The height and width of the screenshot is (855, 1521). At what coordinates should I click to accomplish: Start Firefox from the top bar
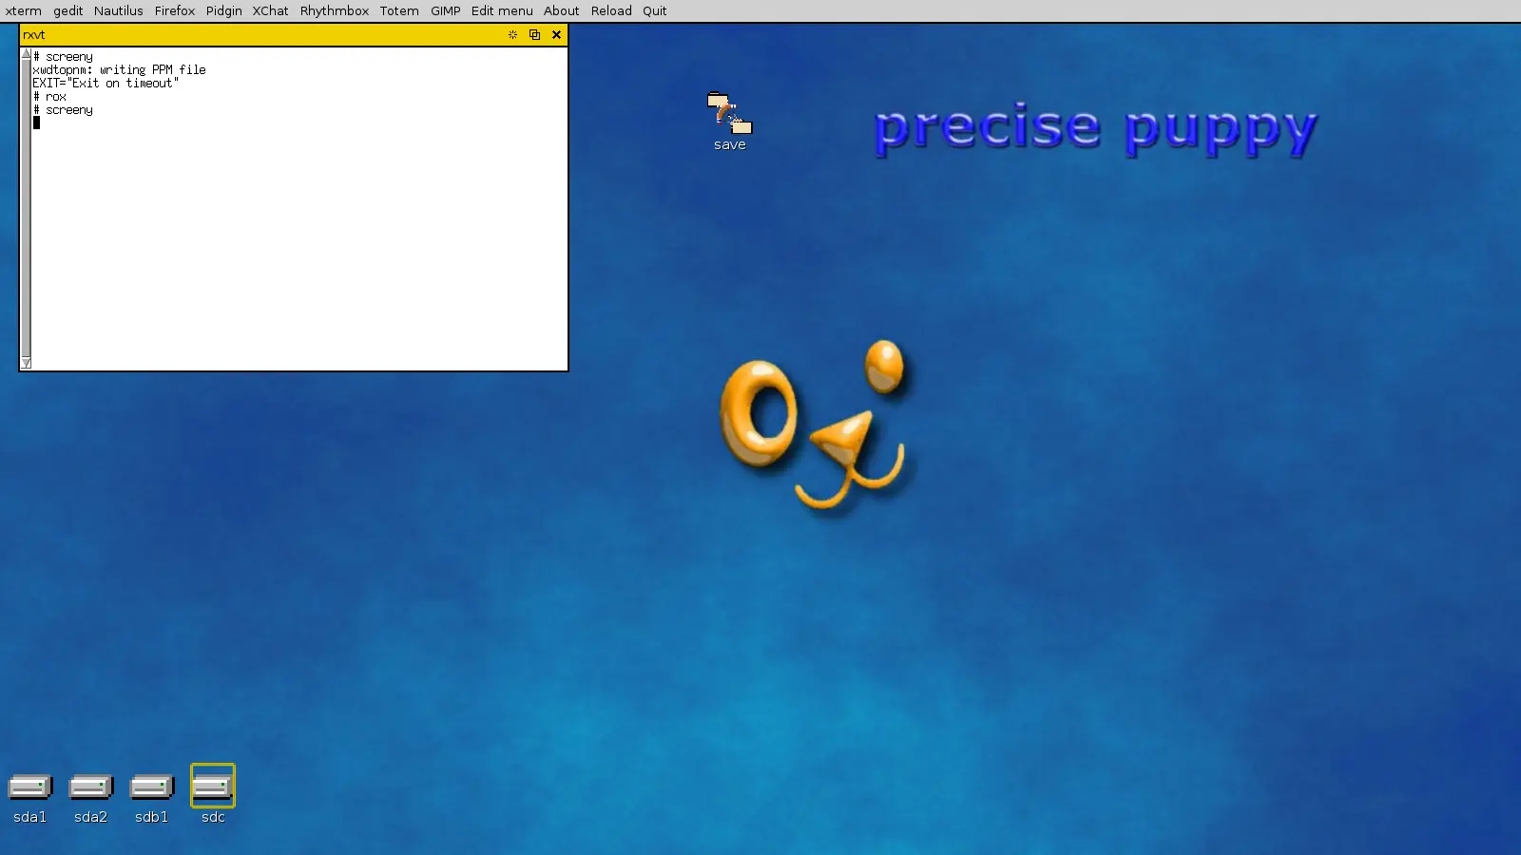tap(175, 10)
